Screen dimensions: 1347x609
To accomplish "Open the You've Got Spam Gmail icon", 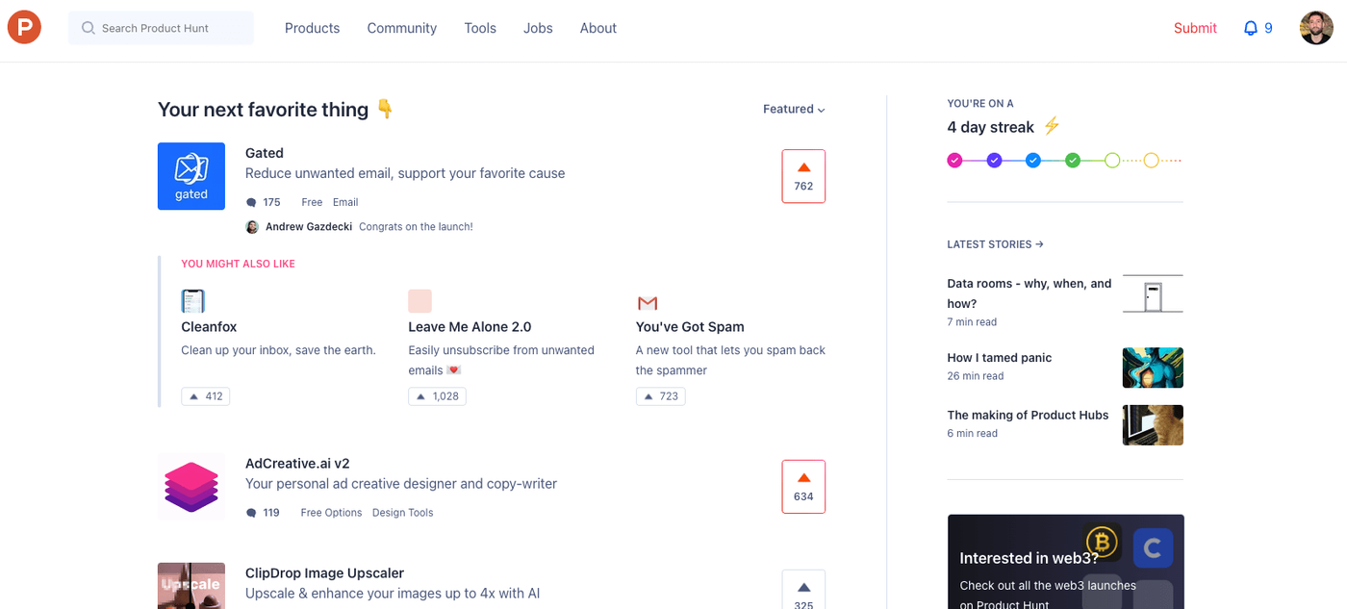I will (x=648, y=303).
